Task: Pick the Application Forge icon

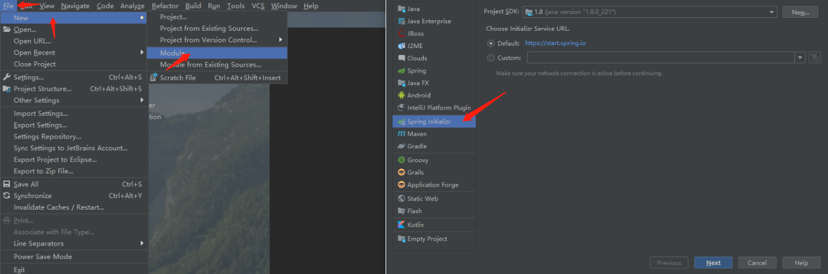Action: (401, 185)
